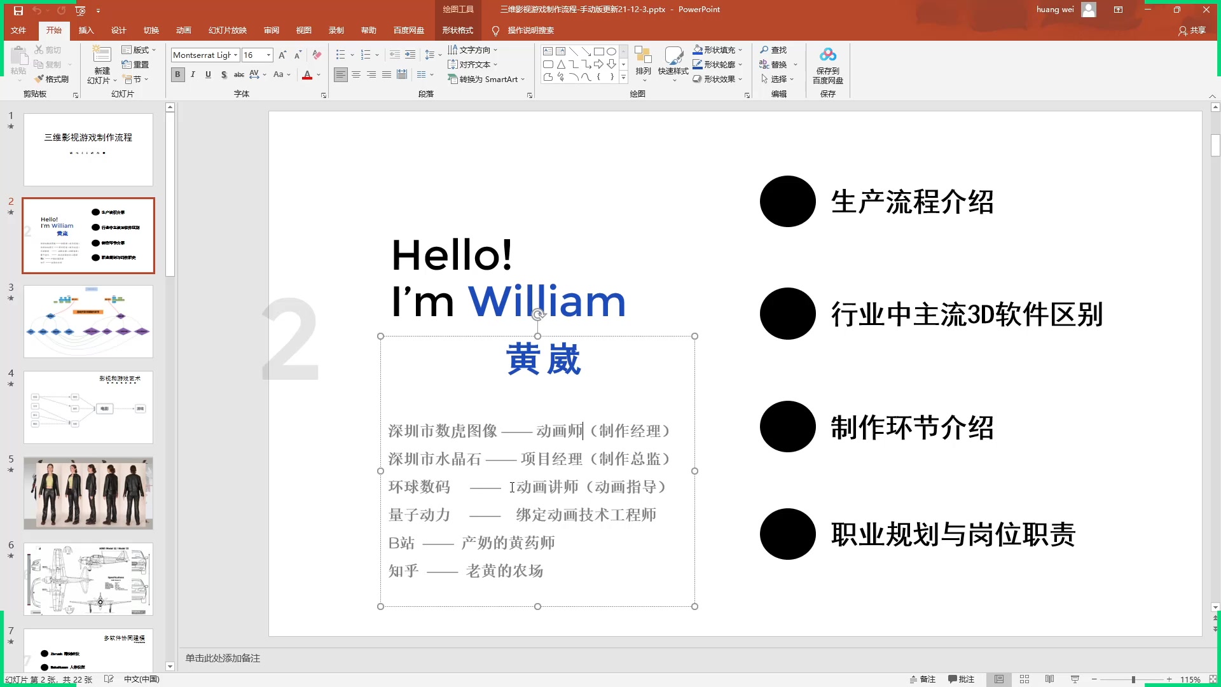Click the New Slide icon

pyautogui.click(x=102, y=54)
